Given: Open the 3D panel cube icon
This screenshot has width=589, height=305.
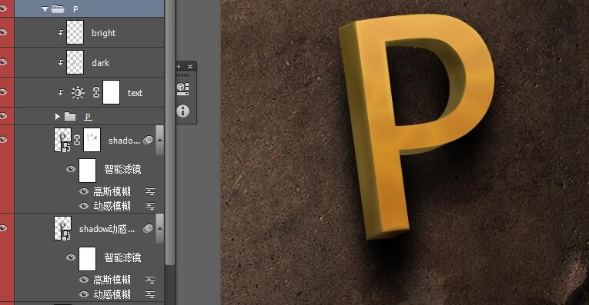Looking at the screenshot, I should pos(183,89).
